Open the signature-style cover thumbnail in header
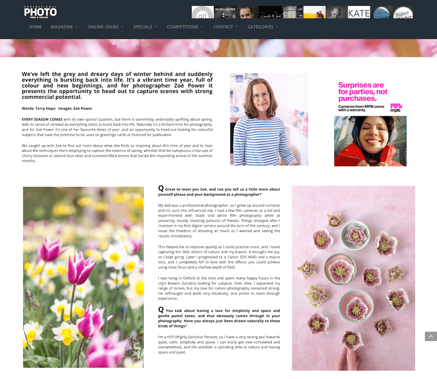This screenshot has width=437, height=379. click(x=270, y=12)
